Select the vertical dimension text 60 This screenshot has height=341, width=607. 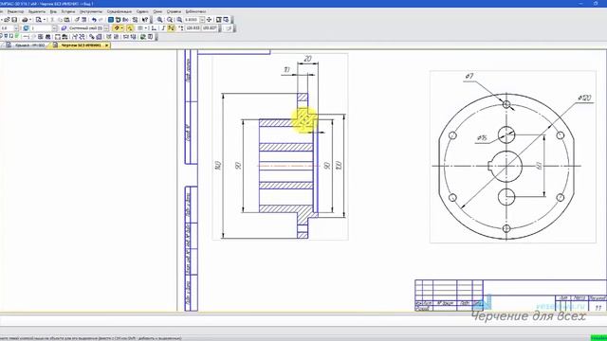tap(539, 166)
